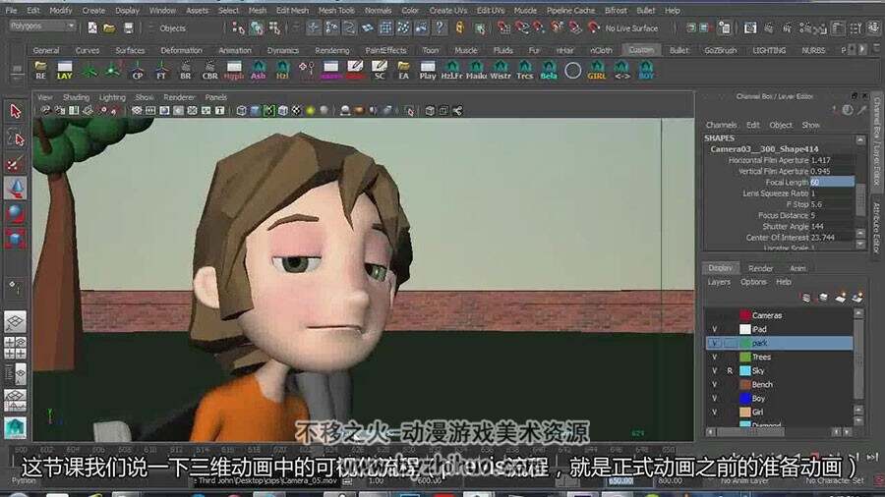The image size is (885, 497).
Task: Click the Open Scene folder icon
Action: (x=109, y=28)
